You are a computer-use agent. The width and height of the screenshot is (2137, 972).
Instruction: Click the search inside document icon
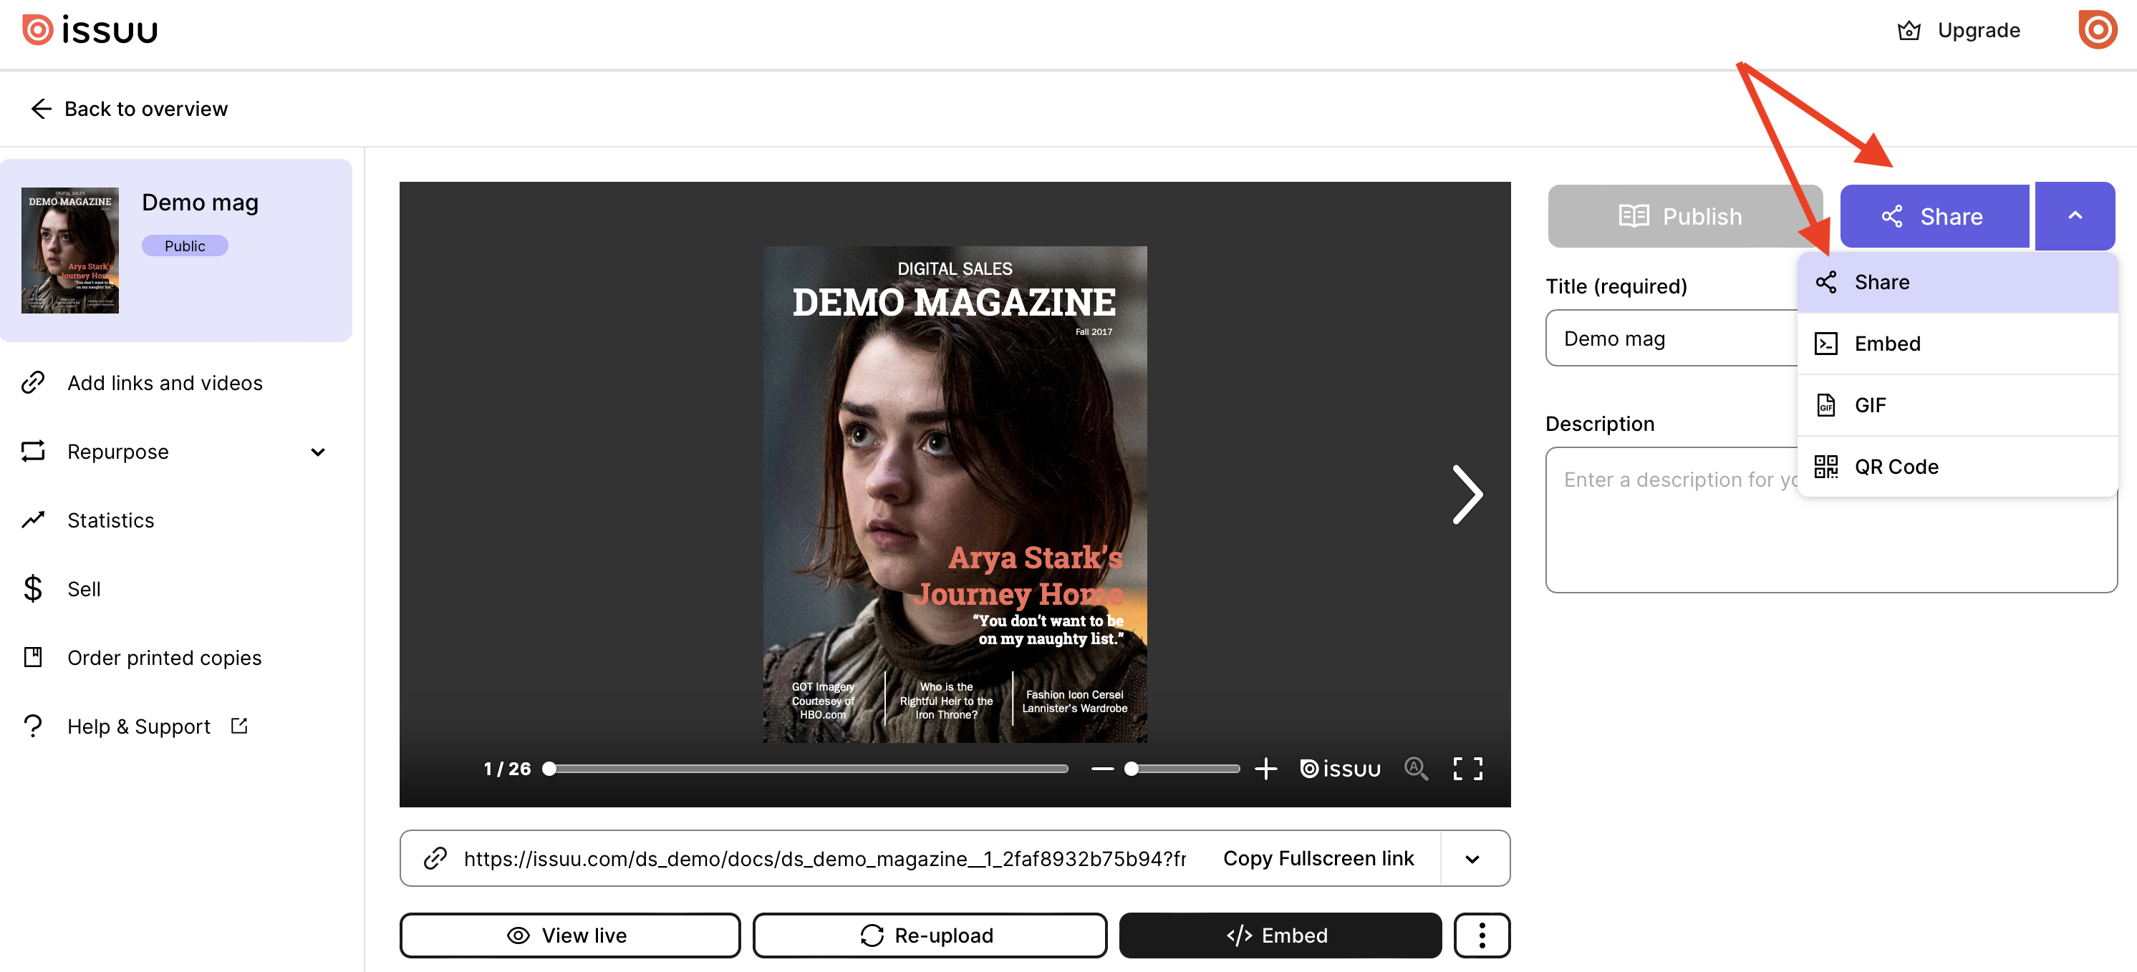[1416, 769]
